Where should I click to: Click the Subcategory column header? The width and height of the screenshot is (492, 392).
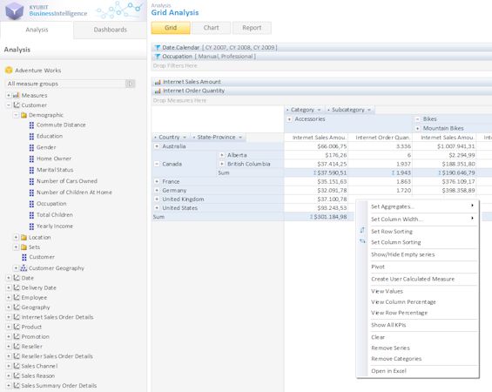(x=350, y=110)
